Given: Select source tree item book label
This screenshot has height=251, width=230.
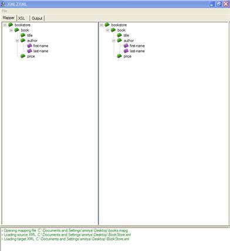Looking at the screenshot, I should pyautogui.click(x=25, y=30).
